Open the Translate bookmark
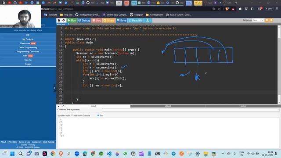The width and height of the screenshot is (281, 158). click(x=50, y=14)
